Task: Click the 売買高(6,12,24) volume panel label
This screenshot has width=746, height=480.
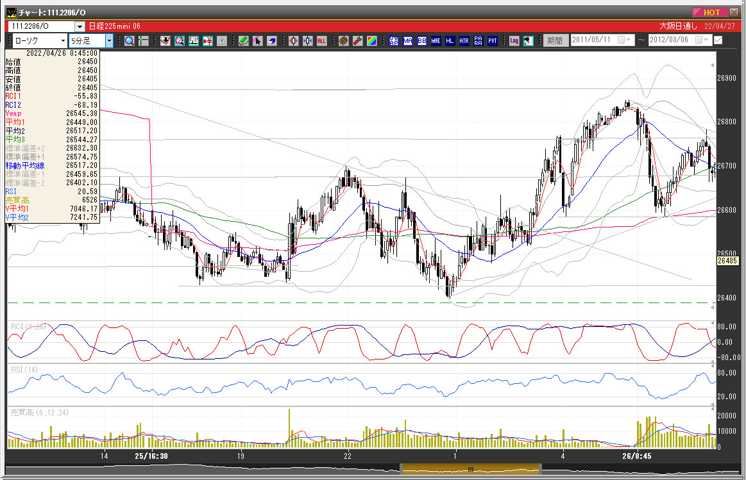Action: pos(39,413)
